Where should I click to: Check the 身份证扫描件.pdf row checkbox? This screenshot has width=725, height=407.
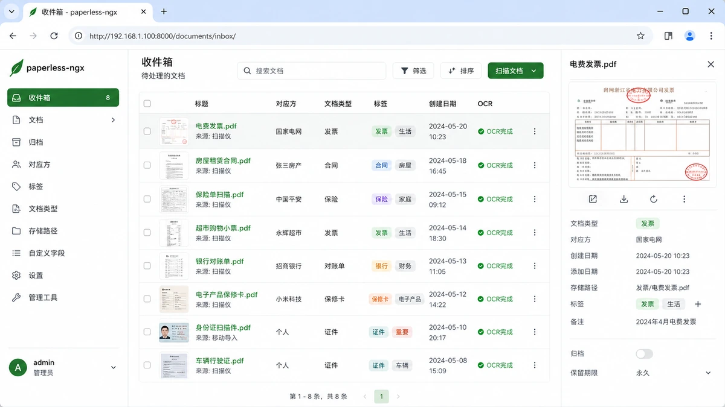(x=147, y=332)
